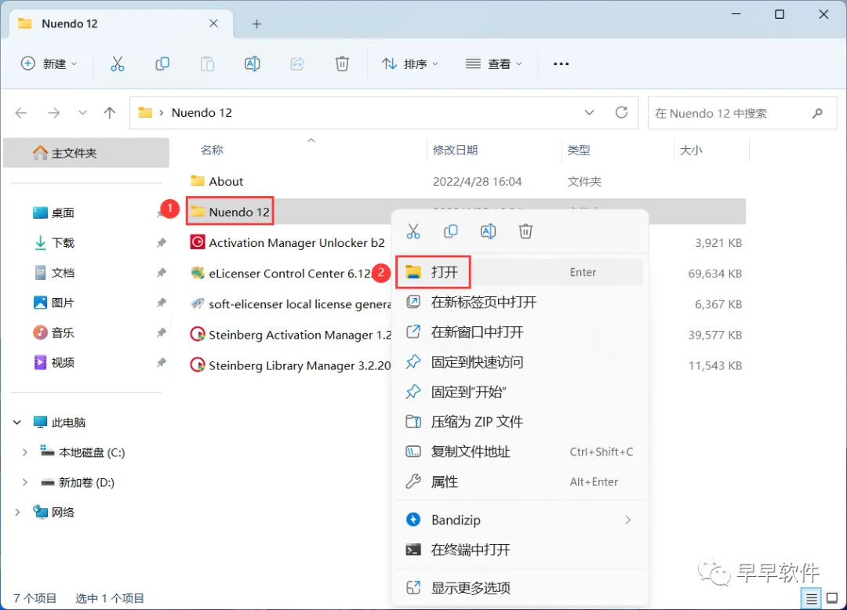Click the Delete icon in the context menu
Viewport: 847px width, 610px height.
point(525,231)
